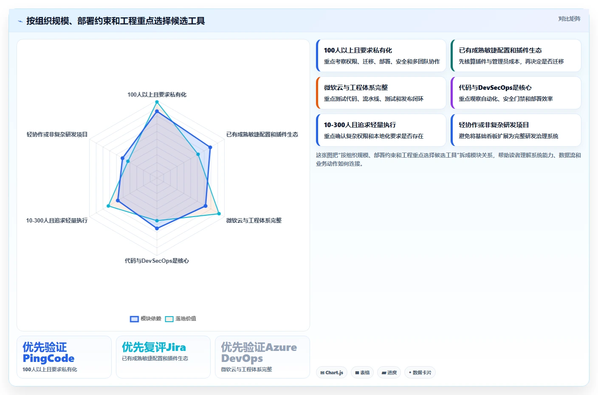Click the 进度 tag pill
This screenshot has width=598, height=395.
click(389, 373)
